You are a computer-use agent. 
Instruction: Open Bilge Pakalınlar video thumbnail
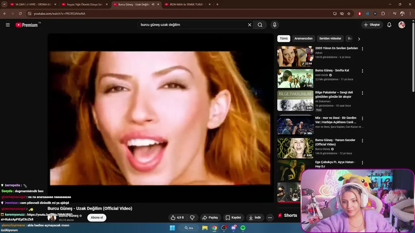point(295,101)
